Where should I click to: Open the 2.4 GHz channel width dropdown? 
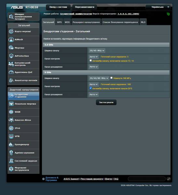pos(97,51)
